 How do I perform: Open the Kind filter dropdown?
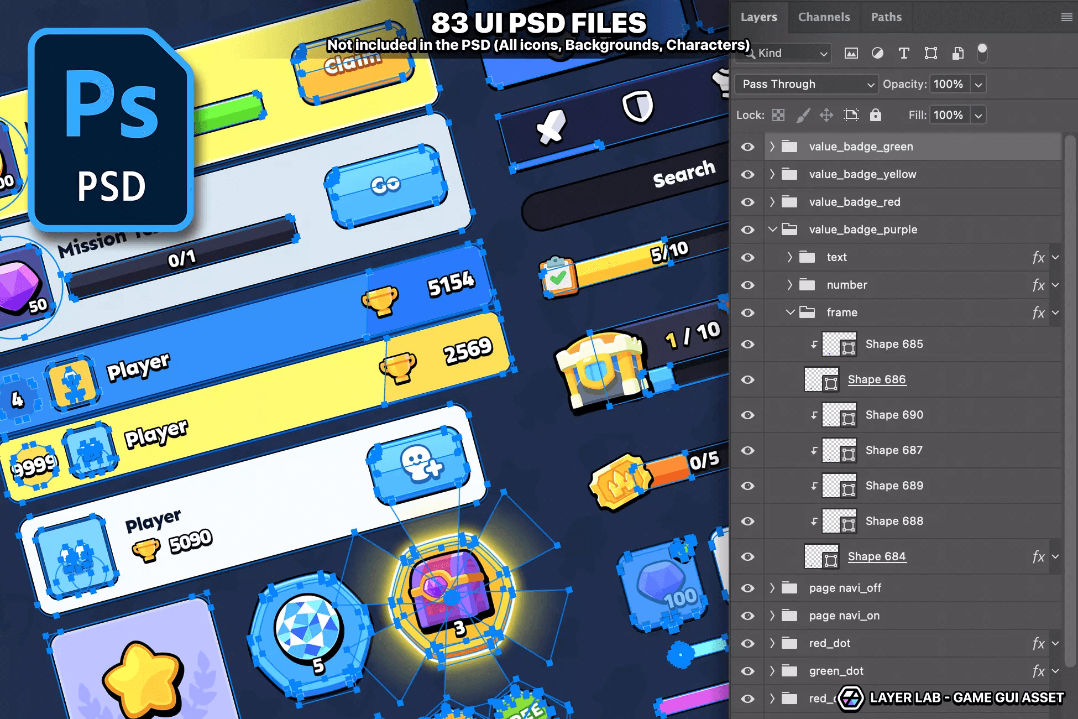(x=785, y=53)
